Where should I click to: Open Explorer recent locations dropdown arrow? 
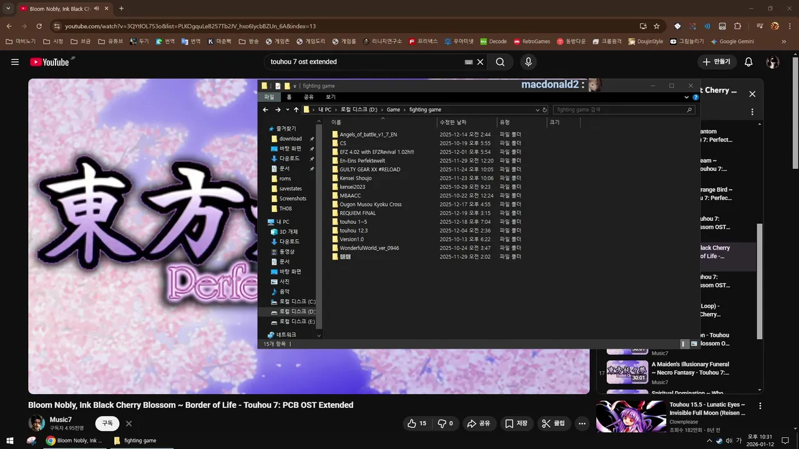(x=287, y=110)
